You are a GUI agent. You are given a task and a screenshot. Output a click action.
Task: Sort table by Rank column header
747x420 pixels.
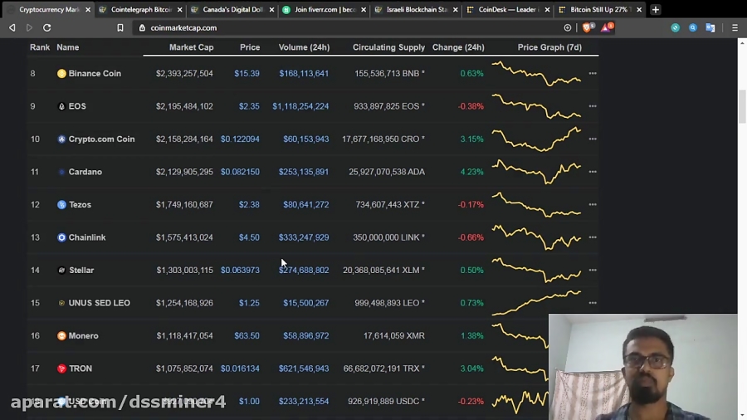40,47
